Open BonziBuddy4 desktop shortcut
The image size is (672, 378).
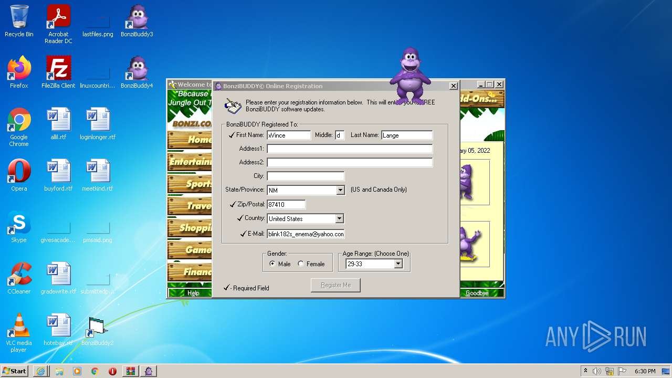click(136, 72)
